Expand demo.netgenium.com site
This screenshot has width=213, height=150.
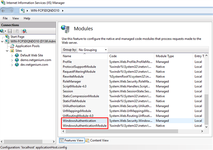[12, 60]
